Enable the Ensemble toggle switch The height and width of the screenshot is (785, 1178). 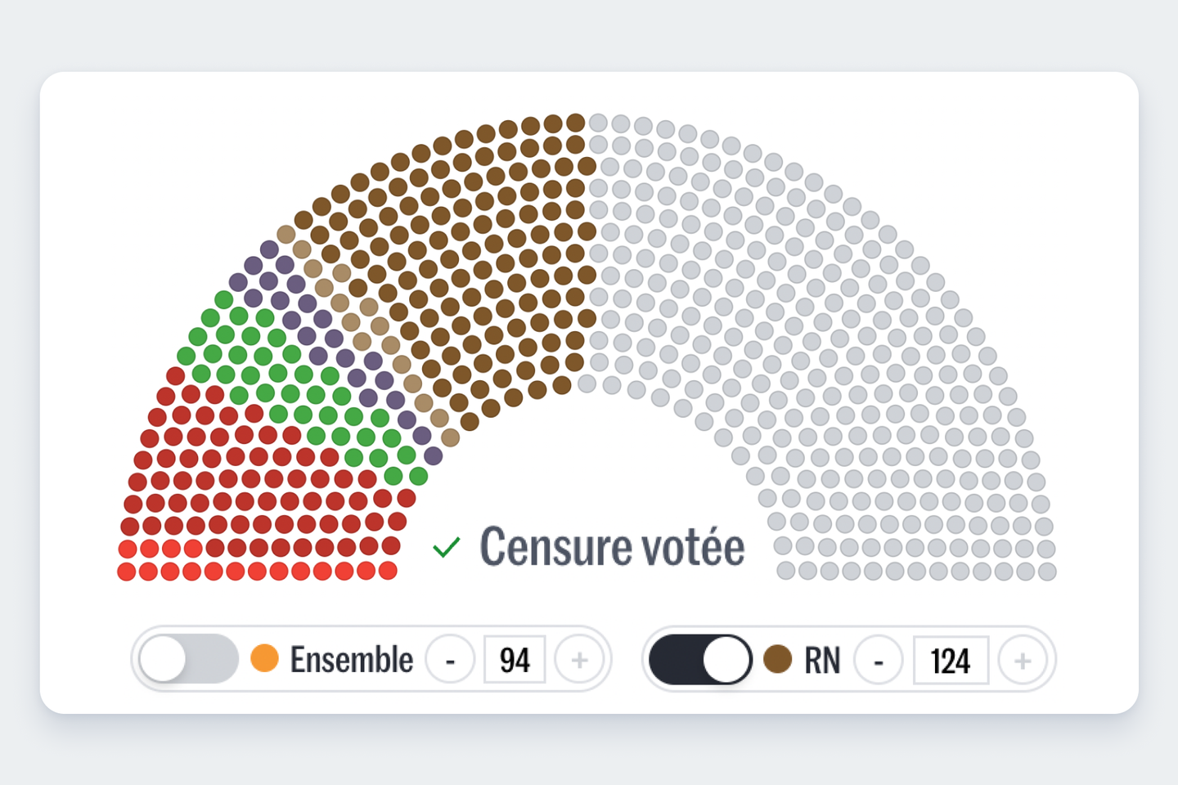(x=188, y=659)
